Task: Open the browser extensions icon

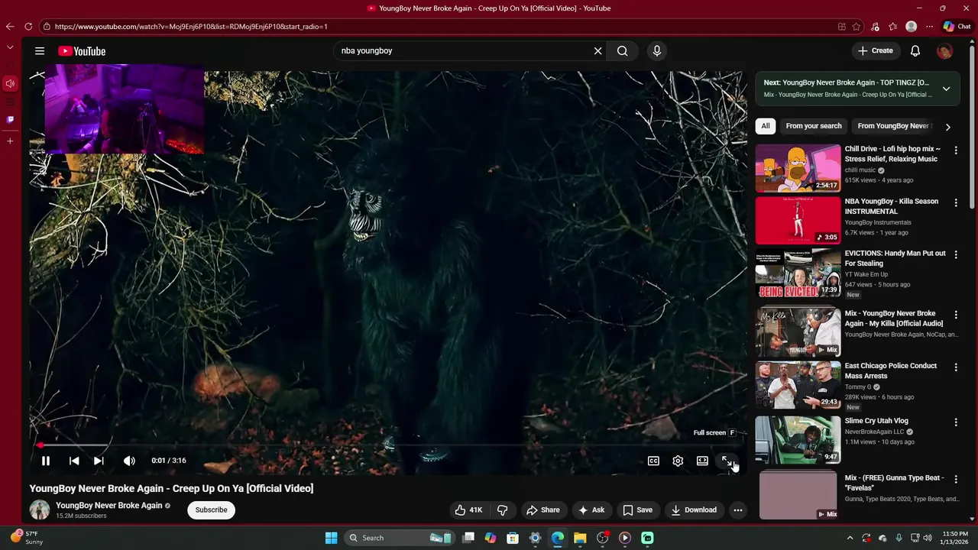Action: pyautogui.click(x=875, y=27)
